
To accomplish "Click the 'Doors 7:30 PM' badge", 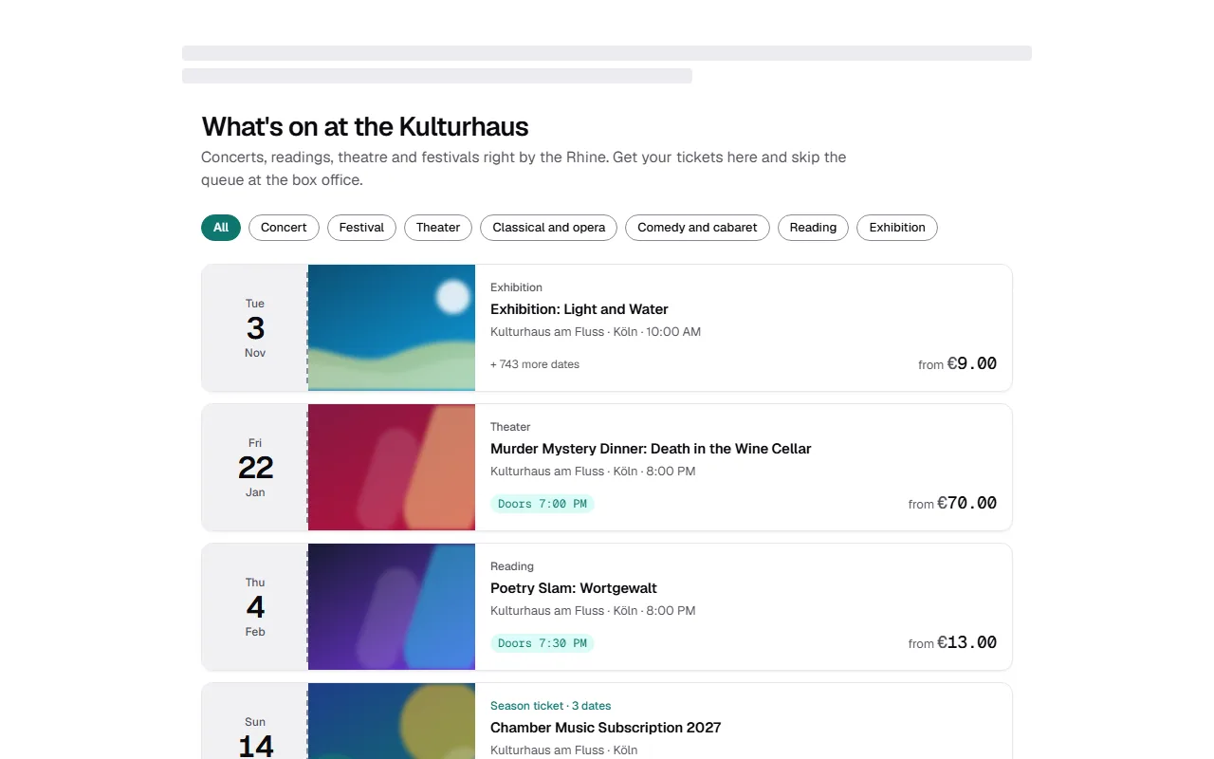I will [543, 643].
